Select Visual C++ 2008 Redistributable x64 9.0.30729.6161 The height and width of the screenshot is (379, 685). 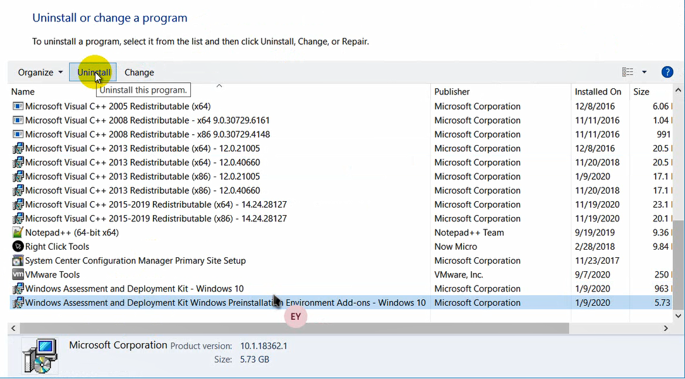click(147, 120)
